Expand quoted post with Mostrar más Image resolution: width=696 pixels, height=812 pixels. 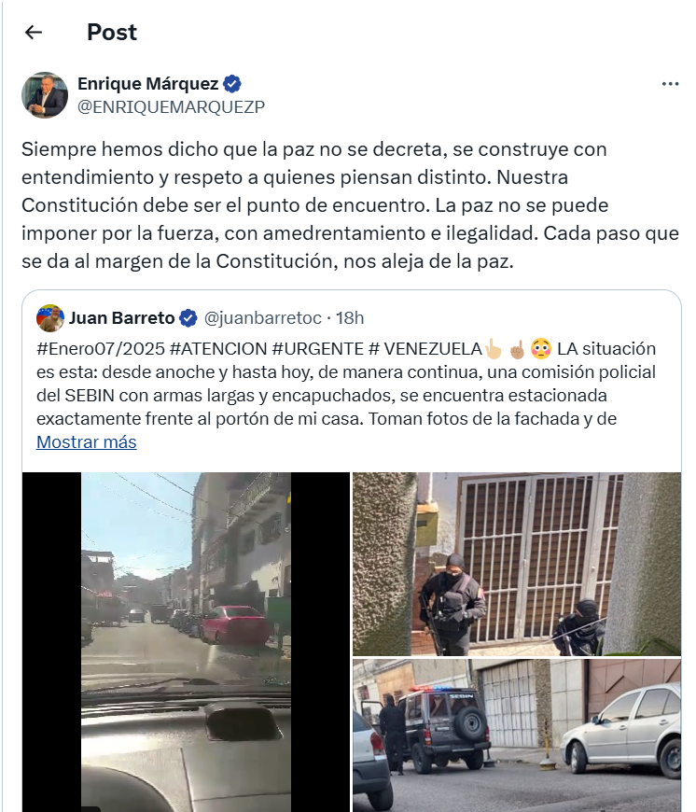(87, 441)
